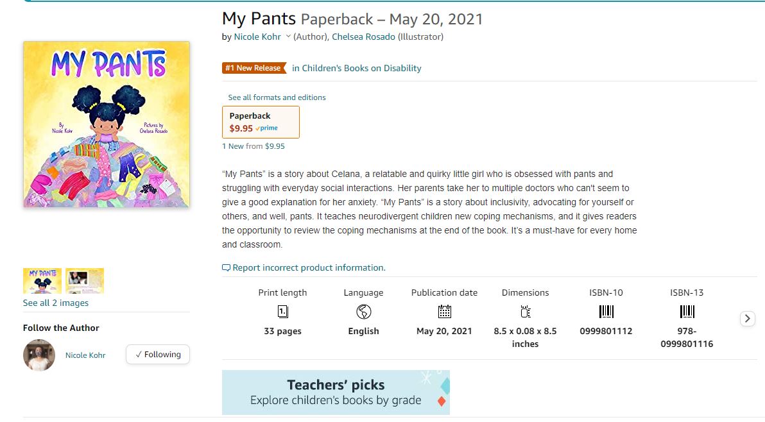Click the speech-bubble icon beside report product information

(225, 267)
